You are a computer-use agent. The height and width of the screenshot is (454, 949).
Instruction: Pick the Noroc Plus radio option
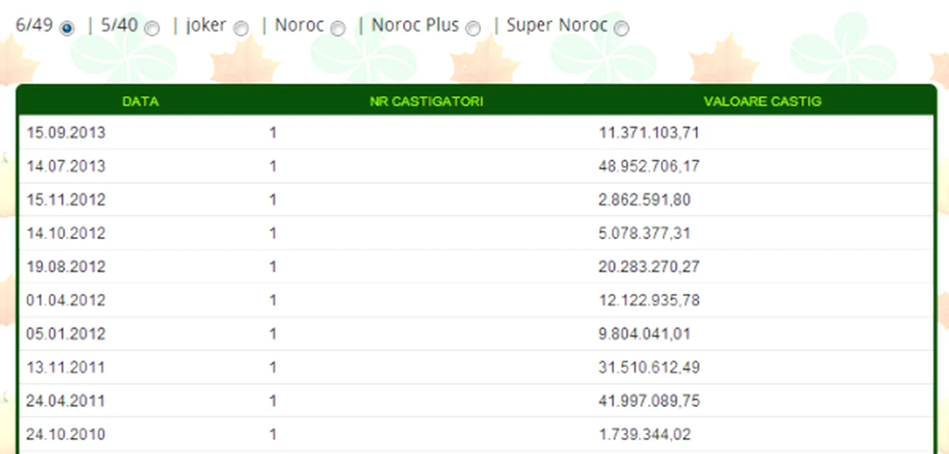coord(474,29)
